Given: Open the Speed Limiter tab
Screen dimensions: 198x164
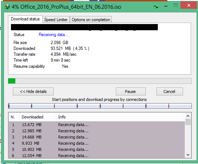Looking at the screenshot, I should 56,20.
